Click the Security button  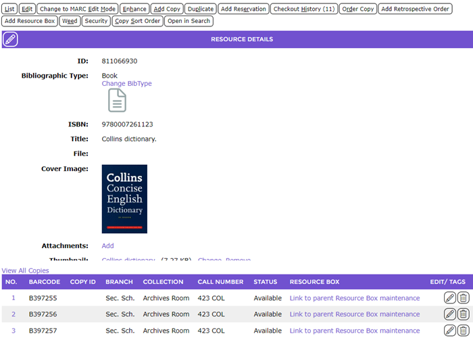tap(96, 21)
